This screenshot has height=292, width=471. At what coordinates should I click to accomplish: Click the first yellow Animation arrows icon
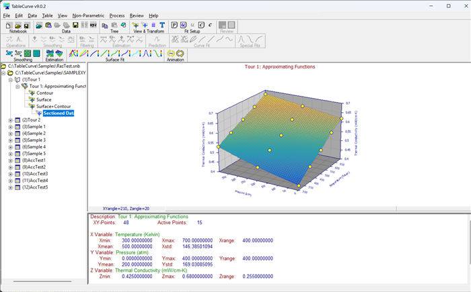(x=171, y=53)
